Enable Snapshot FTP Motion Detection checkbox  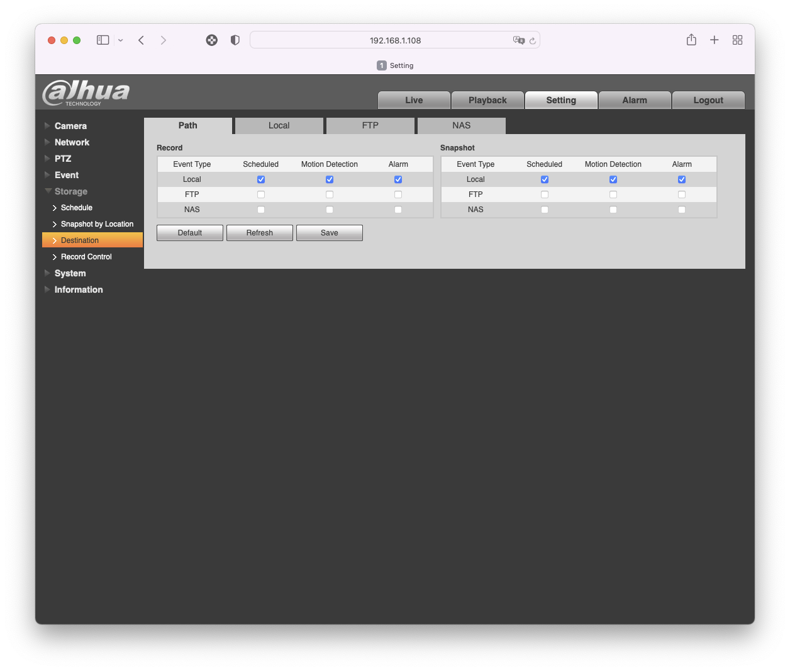[x=613, y=195]
